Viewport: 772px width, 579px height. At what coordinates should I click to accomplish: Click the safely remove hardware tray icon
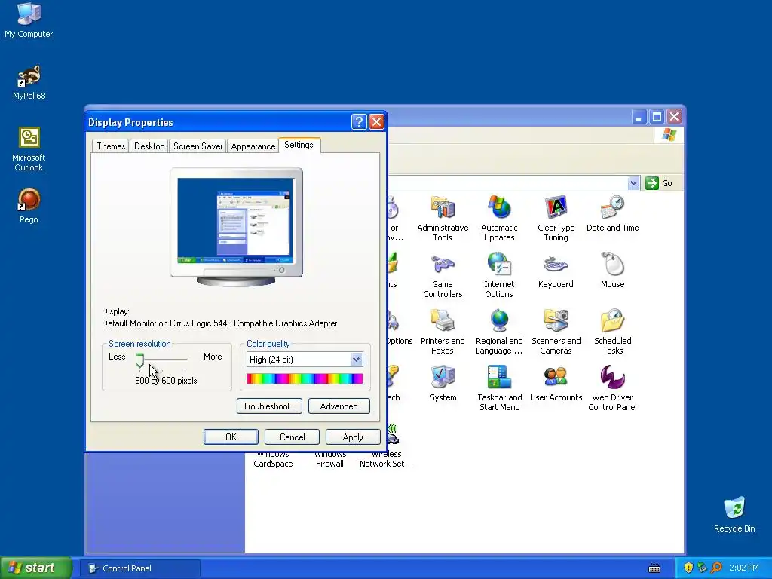(702, 568)
